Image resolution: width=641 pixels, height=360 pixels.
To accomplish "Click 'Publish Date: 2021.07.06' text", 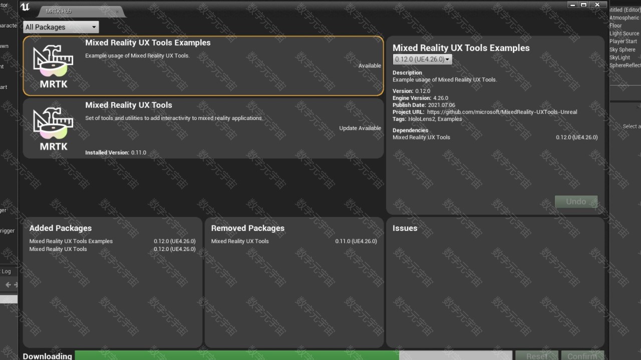I will (424, 105).
